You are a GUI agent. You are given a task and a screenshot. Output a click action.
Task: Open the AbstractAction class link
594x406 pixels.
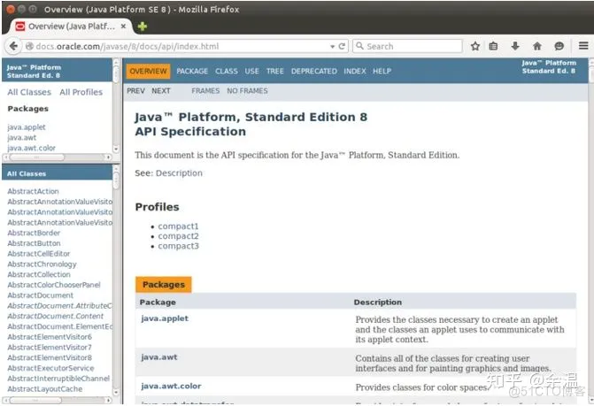point(33,191)
